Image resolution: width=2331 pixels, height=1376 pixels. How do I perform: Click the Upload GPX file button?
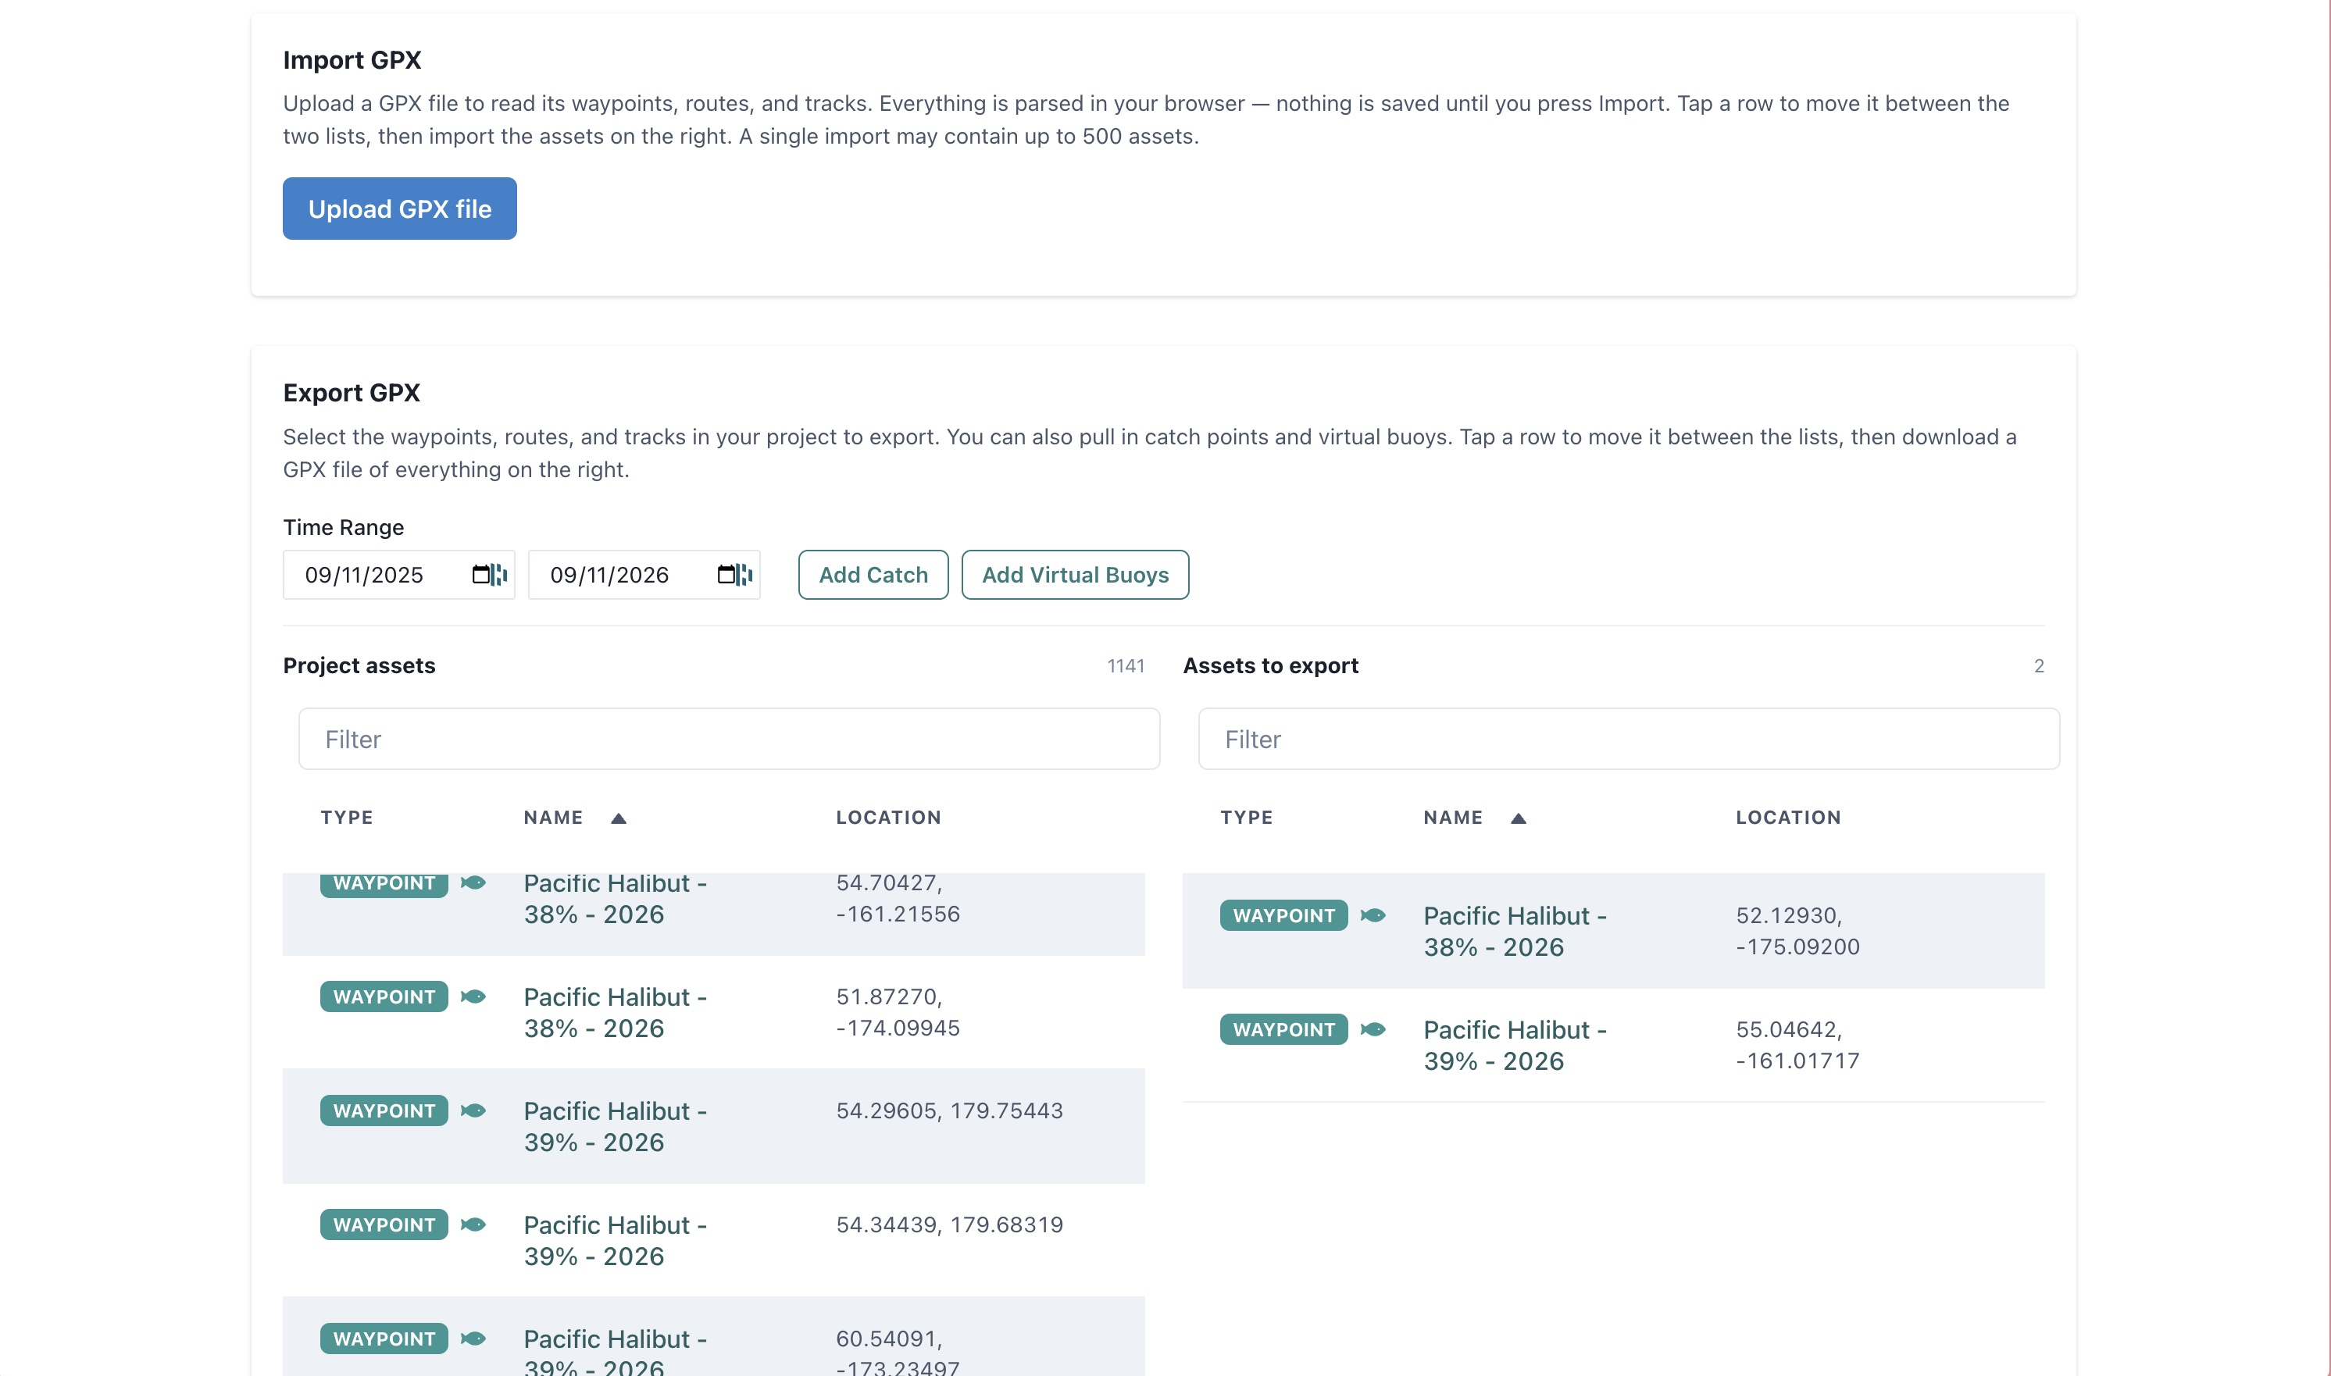(400, 209)
